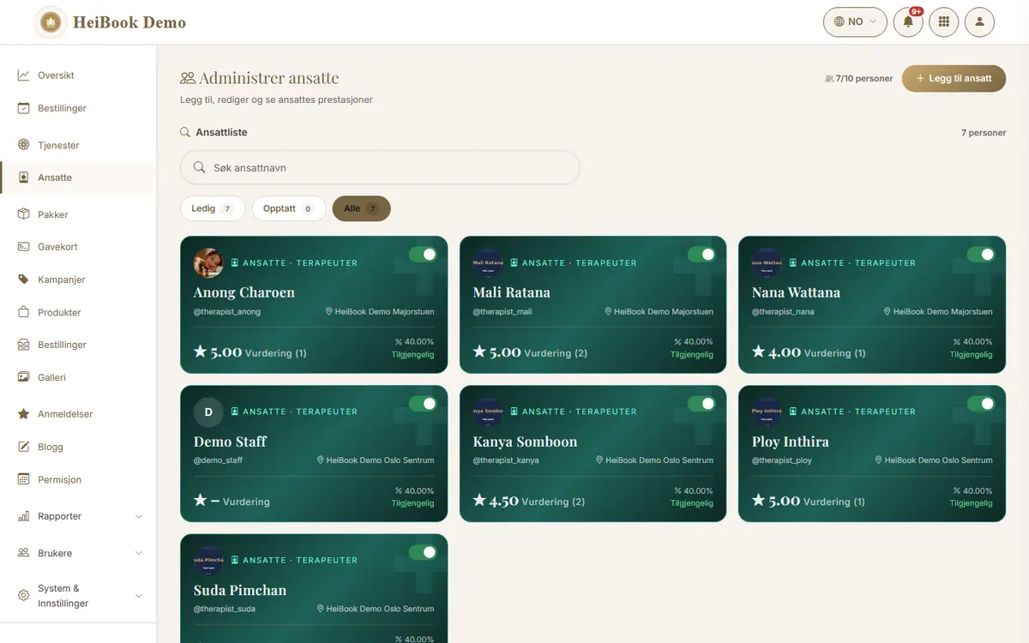
Task: Click Anong Charoen's avatar photo
Action: tap(208, 262)
